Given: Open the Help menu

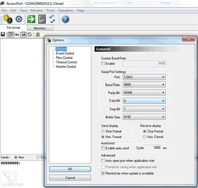Looking at the screenshot, I should [x=80, y=10].
